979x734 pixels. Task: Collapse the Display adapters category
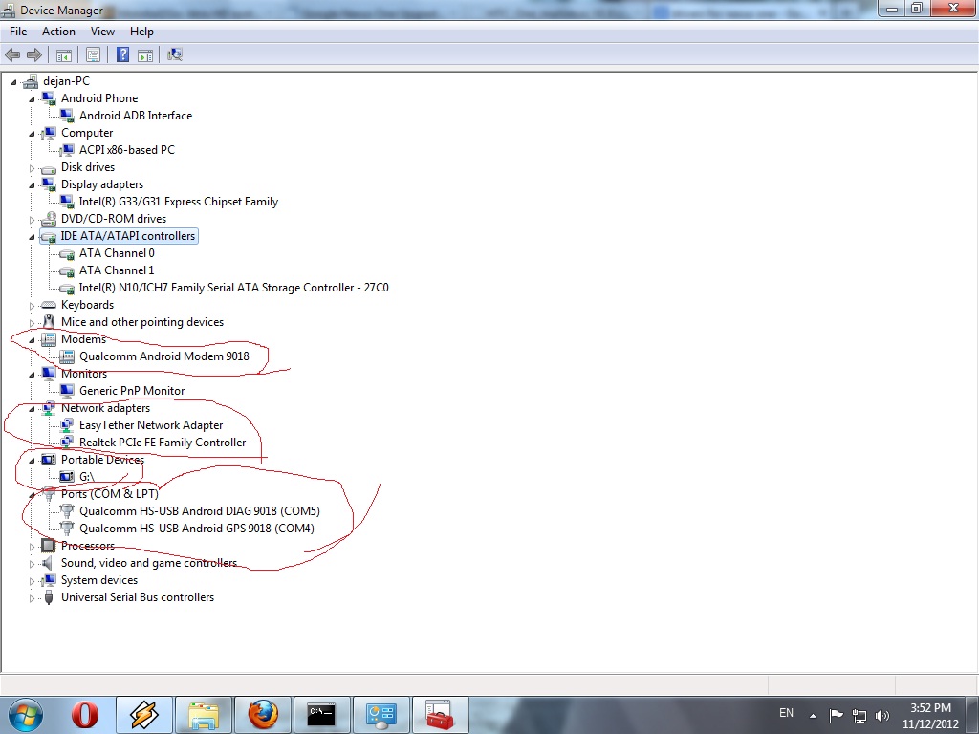click(32, 185)
